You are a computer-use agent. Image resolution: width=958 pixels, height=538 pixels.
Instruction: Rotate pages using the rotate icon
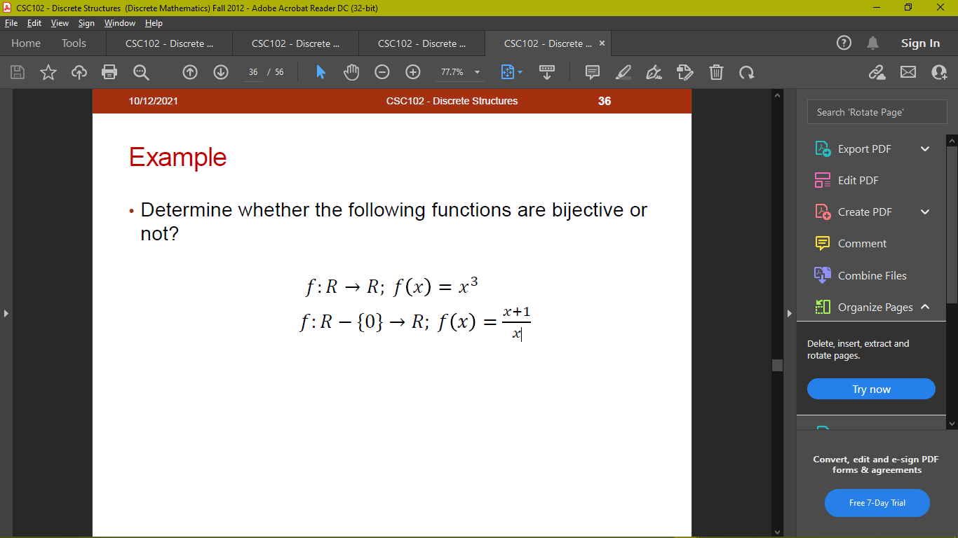click(746, 72)
